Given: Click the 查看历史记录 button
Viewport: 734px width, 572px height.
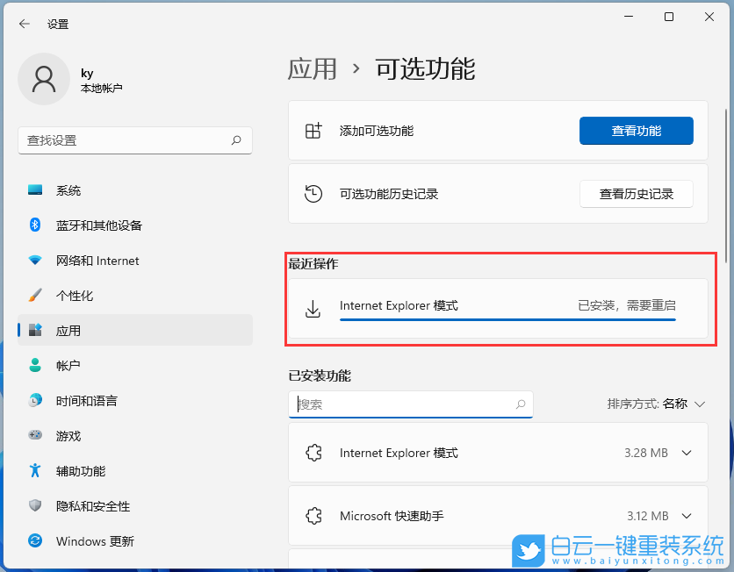Looking at the screenshot, I should click(x=636, y=193).
